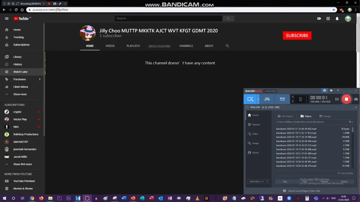Open the Sort by Date dropdown

point(345,173)
